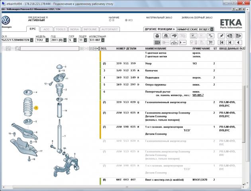This screenshot has height=191, width=251.
Task: Click the ПОЗ. column header
Action: (x=104, y=49)
